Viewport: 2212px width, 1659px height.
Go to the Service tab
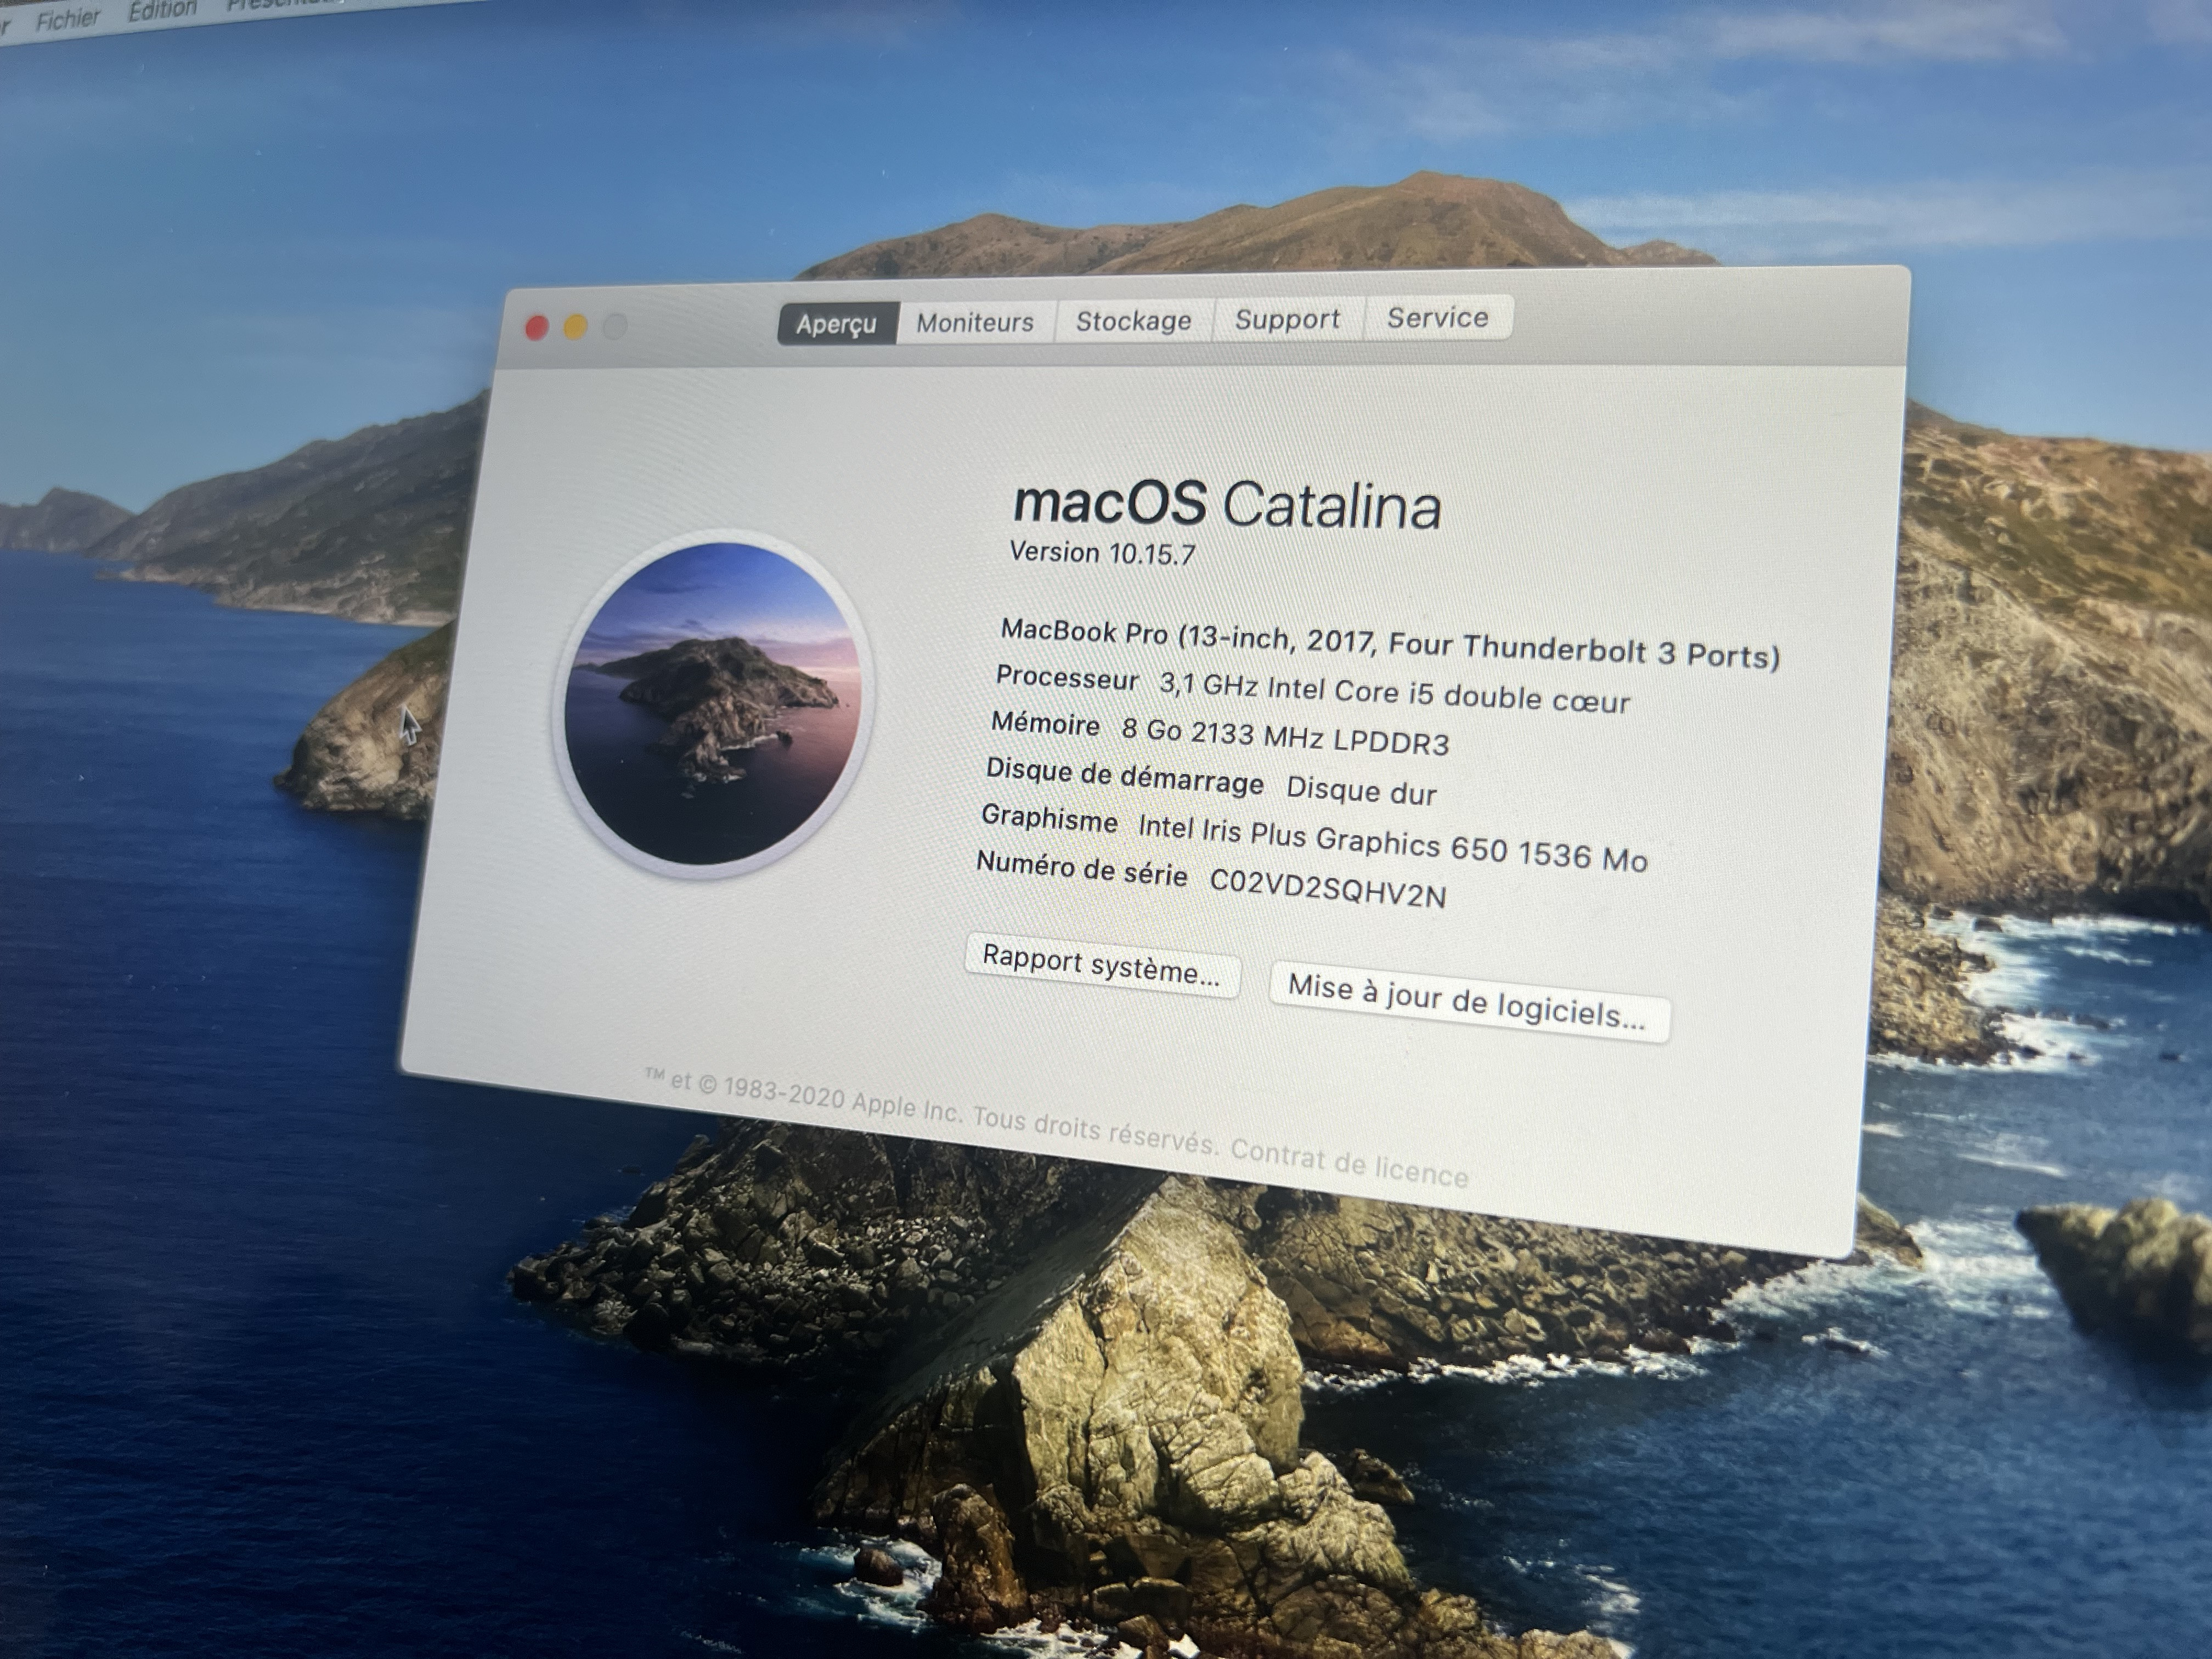pos(1438,317)
